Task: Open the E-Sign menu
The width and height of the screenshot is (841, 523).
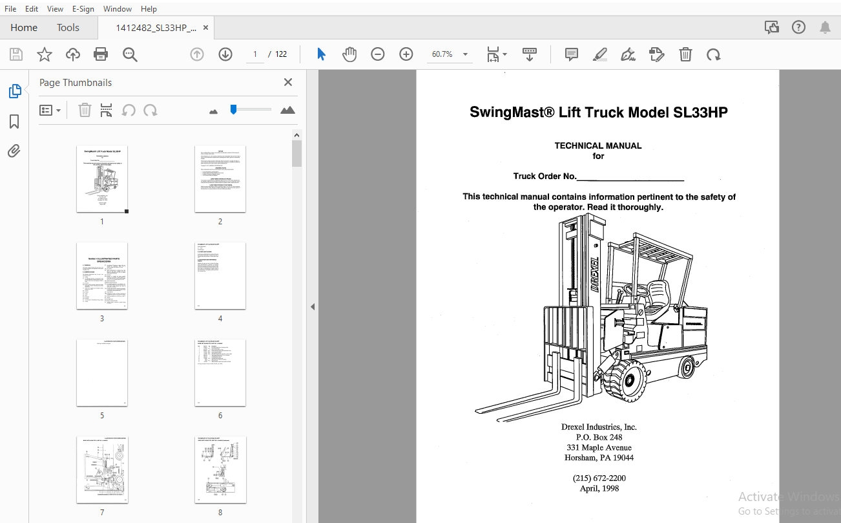Action: 83,9
